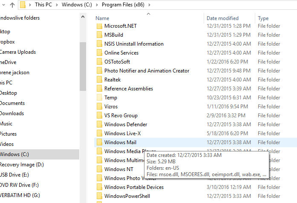297x203 pixels.
Task: Click date '1/22/2016 6:20 PM'
Action: (227, 61)
